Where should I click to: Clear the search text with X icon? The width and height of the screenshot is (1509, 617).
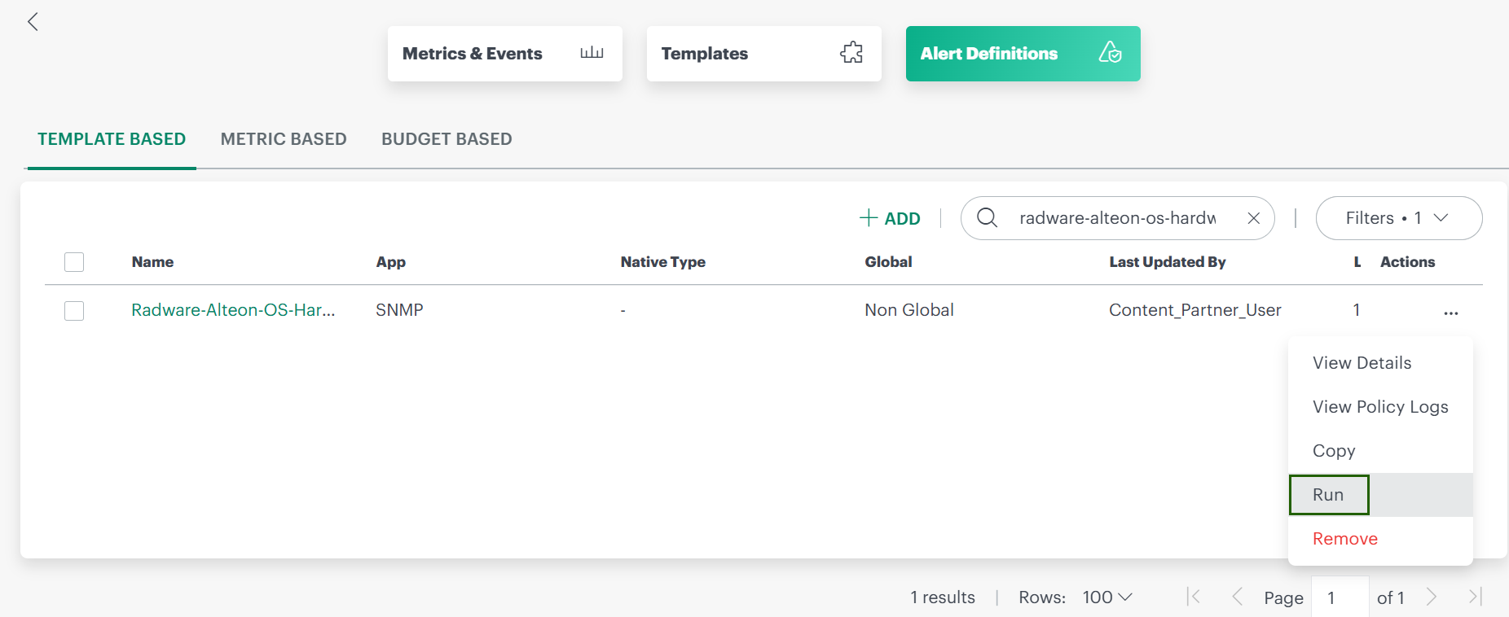coord(1253,218)
